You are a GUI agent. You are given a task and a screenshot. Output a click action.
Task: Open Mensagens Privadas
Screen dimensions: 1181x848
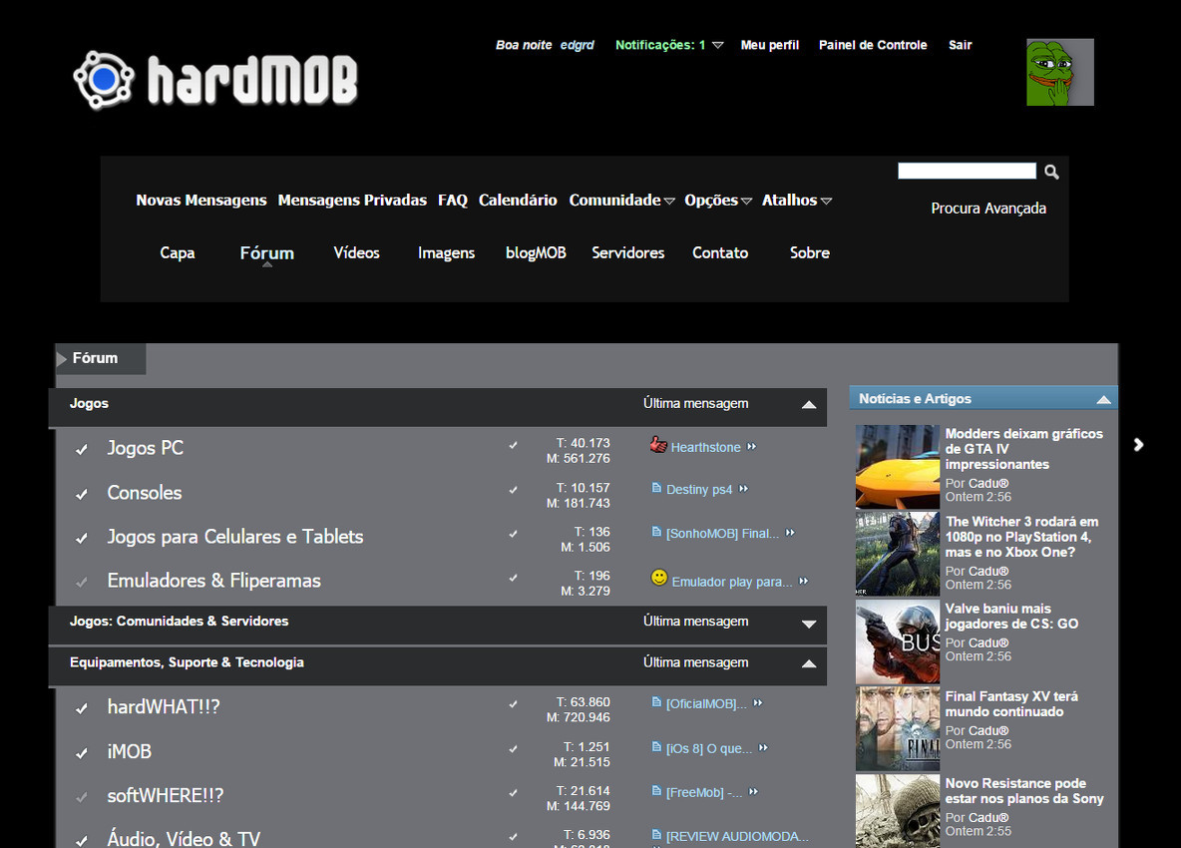point(352,201)
